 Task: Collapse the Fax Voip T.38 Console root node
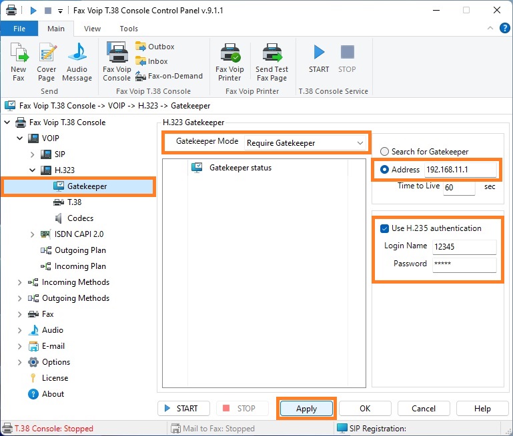(7, 122)
